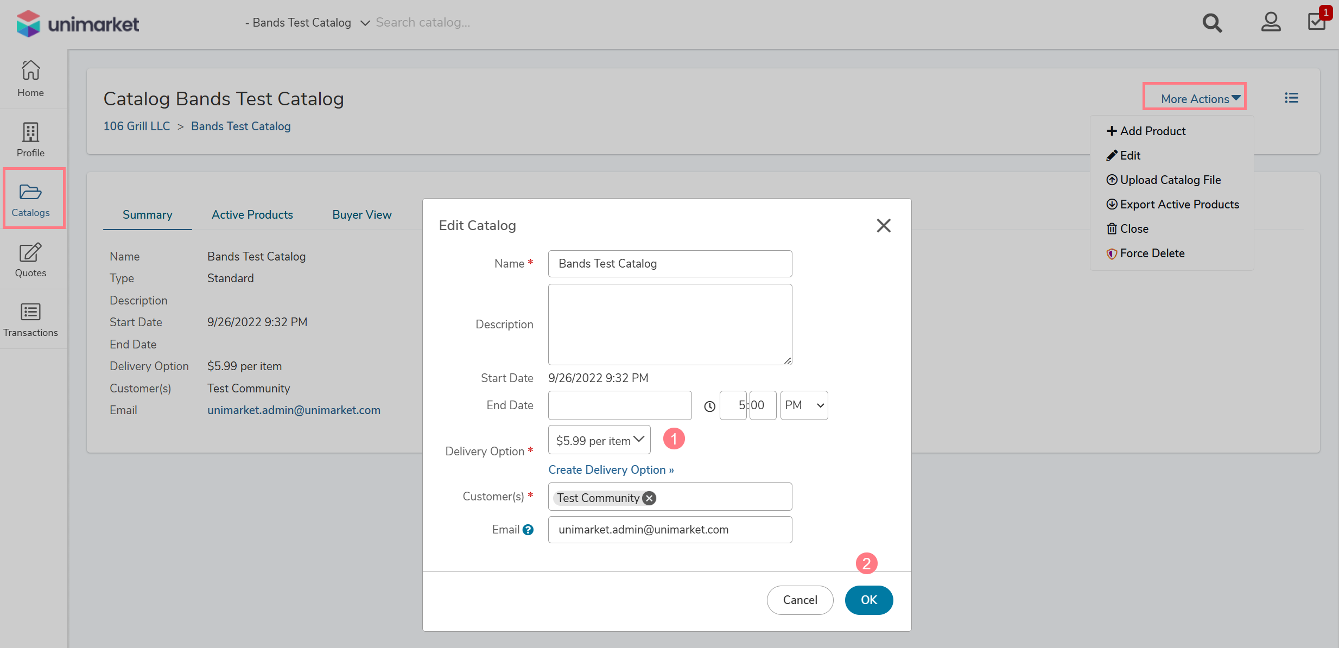The width and height of the screenshot is (1339, 648).
Task: Open the AM/PM time selector
Action: pos(804,405)
